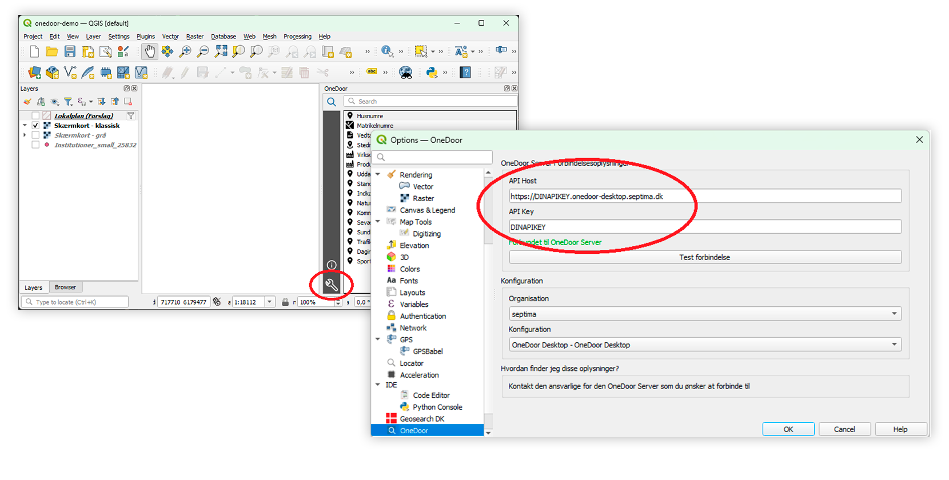Viewport: 949px width, 480px height.
Task: Create a new project with the blank page icon
Action: pyautogui.click(x=34, y=51)
